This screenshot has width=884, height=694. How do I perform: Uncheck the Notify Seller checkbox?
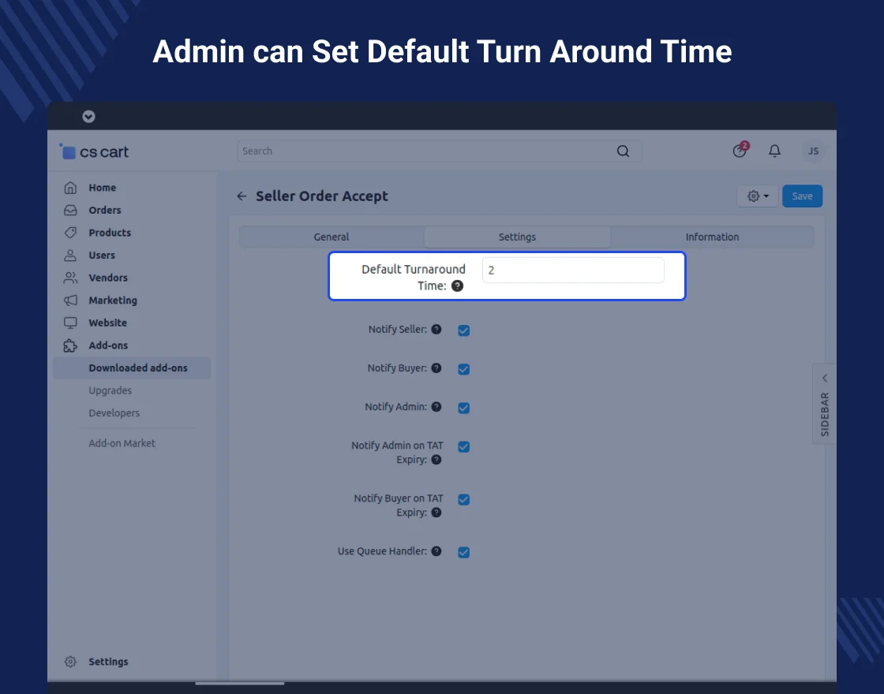[464, 330]
